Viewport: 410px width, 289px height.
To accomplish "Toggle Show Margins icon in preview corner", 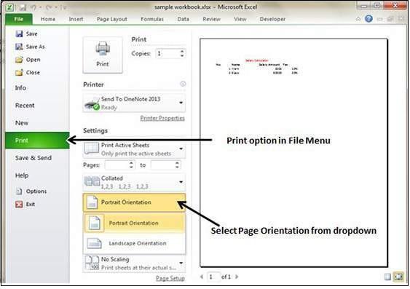I will point(387,277).
